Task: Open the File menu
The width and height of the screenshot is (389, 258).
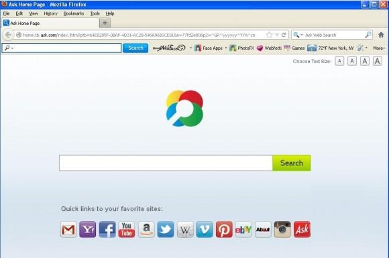Action: click(x=6, y=13)
